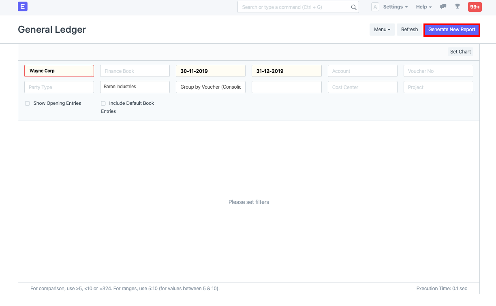This screenshot has width=496, height=306.
Task: Click the user avatar icon
Action: 375,6
